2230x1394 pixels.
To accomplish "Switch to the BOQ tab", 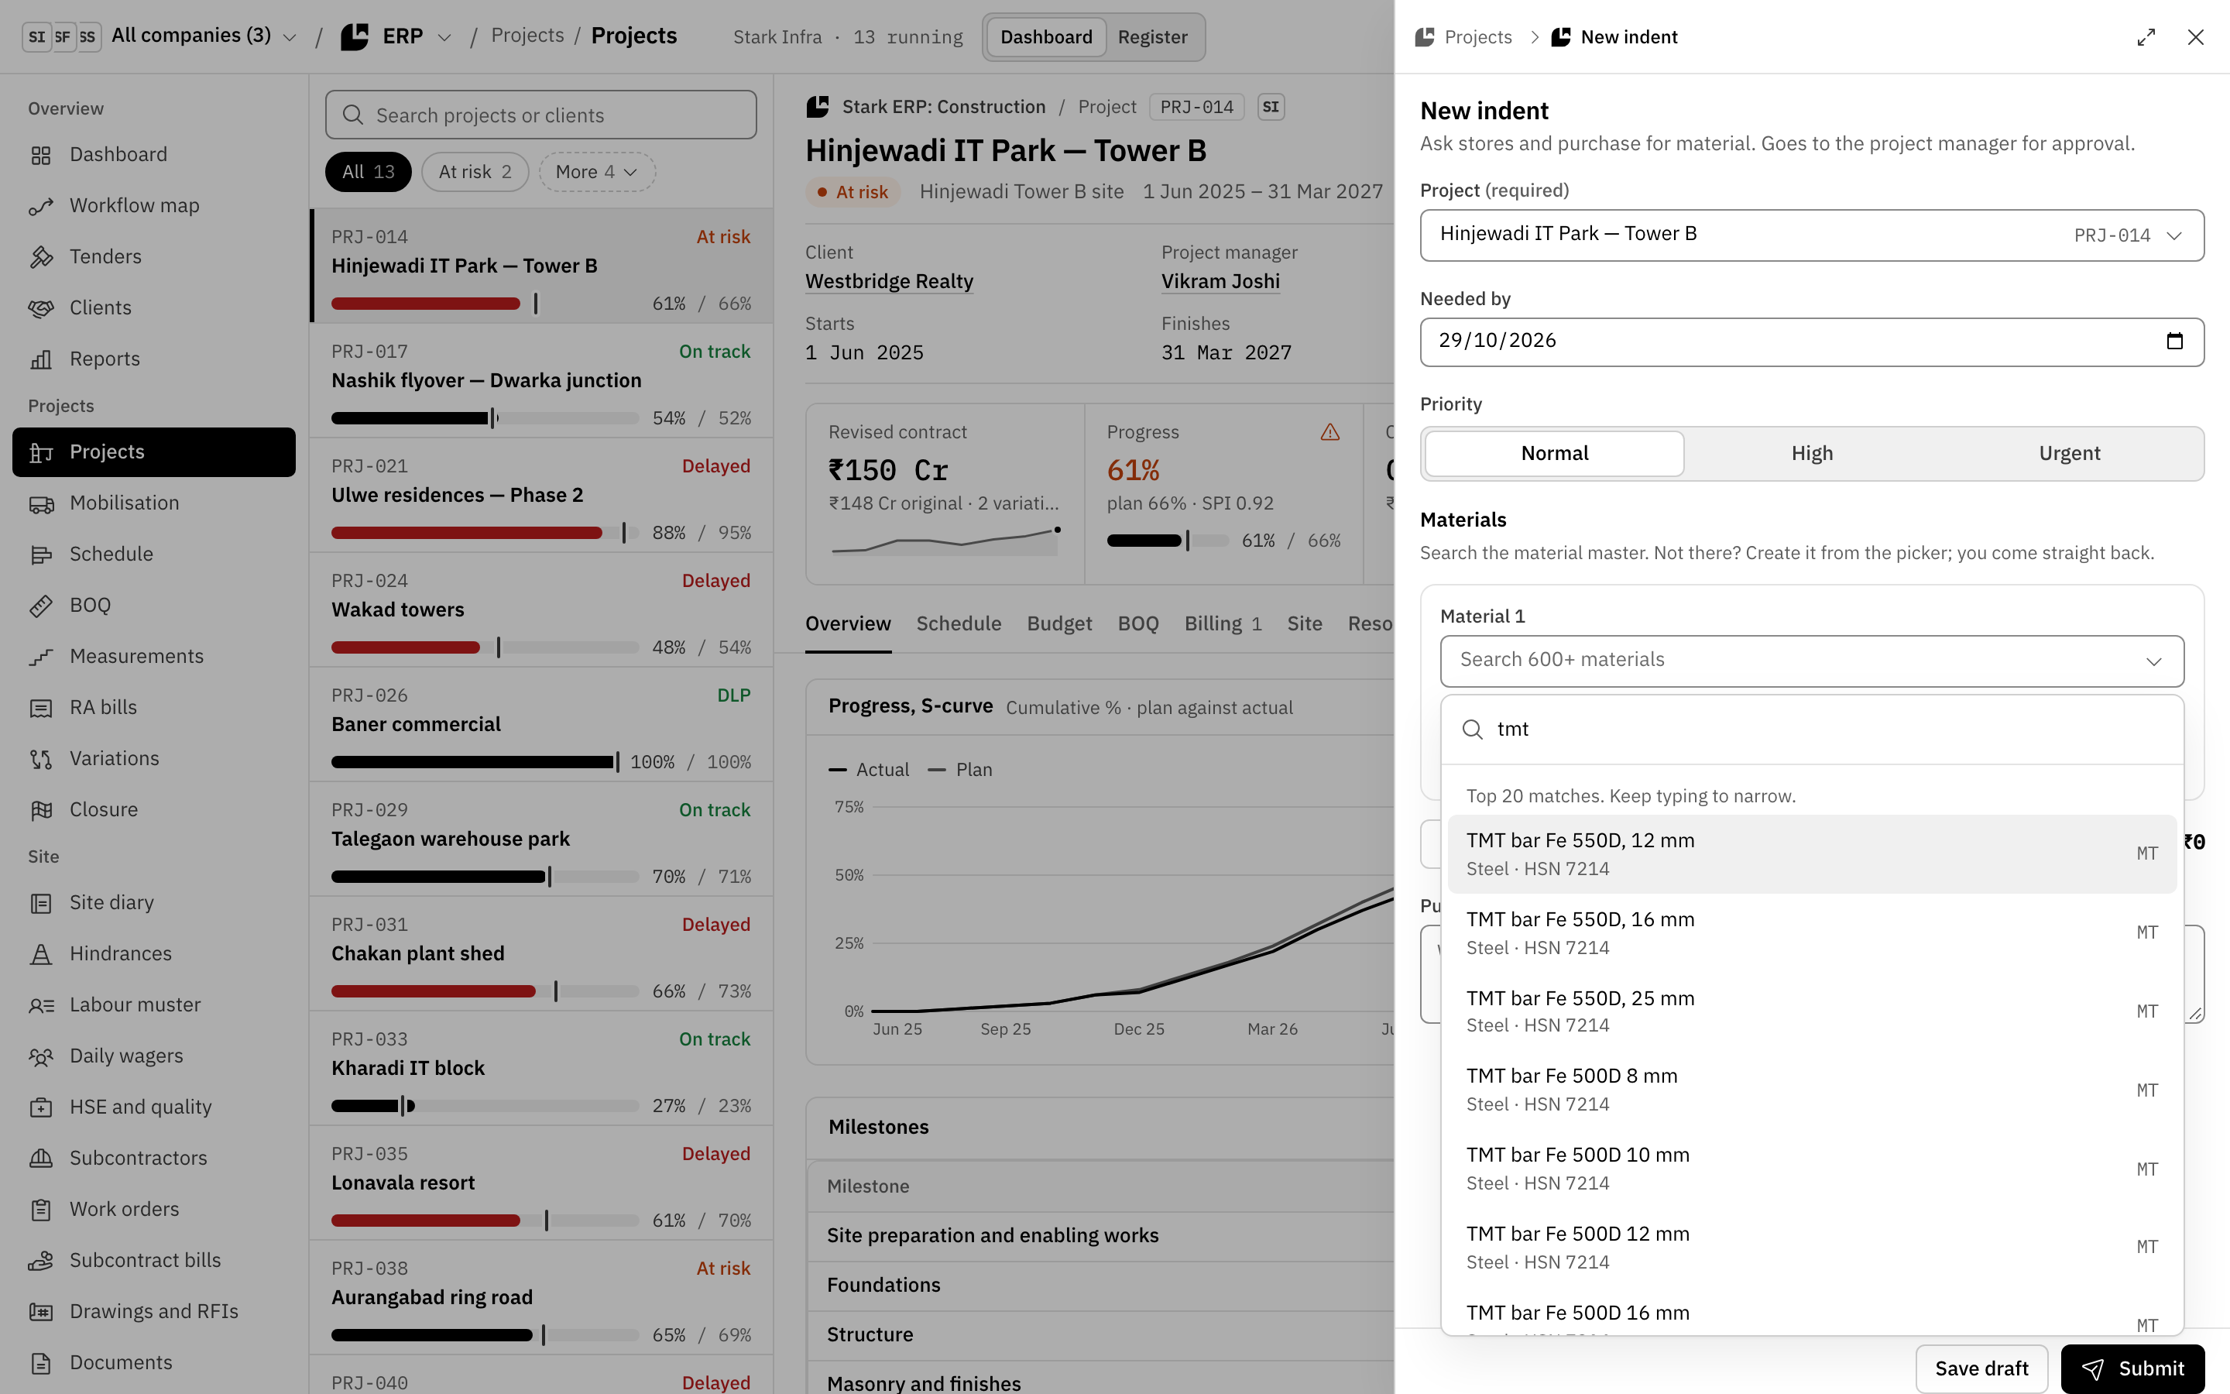I will [1138, 624].
